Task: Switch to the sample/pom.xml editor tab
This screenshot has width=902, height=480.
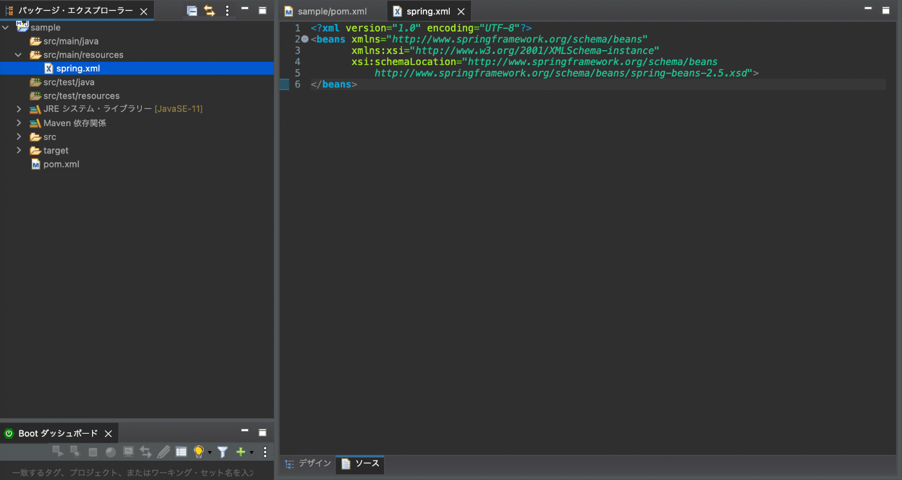Action: click(x=332, y=12)
